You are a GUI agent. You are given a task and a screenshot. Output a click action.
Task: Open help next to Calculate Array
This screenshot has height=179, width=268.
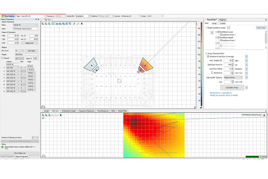point(247,88)
